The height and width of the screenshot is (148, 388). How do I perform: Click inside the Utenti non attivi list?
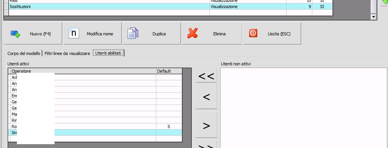pos(304,108)
